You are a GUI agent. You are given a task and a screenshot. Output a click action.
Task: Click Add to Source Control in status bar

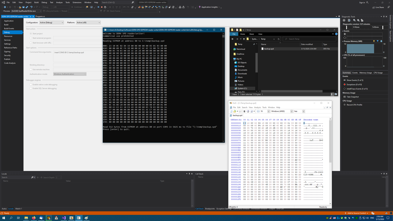(x=356, y=213)
